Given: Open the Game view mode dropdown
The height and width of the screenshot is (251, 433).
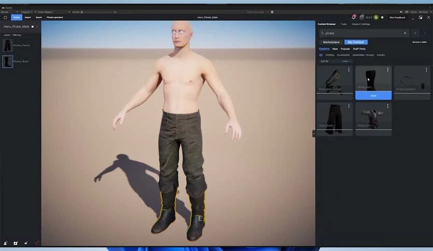Looking at the screenshot, I should click(9, 12).
